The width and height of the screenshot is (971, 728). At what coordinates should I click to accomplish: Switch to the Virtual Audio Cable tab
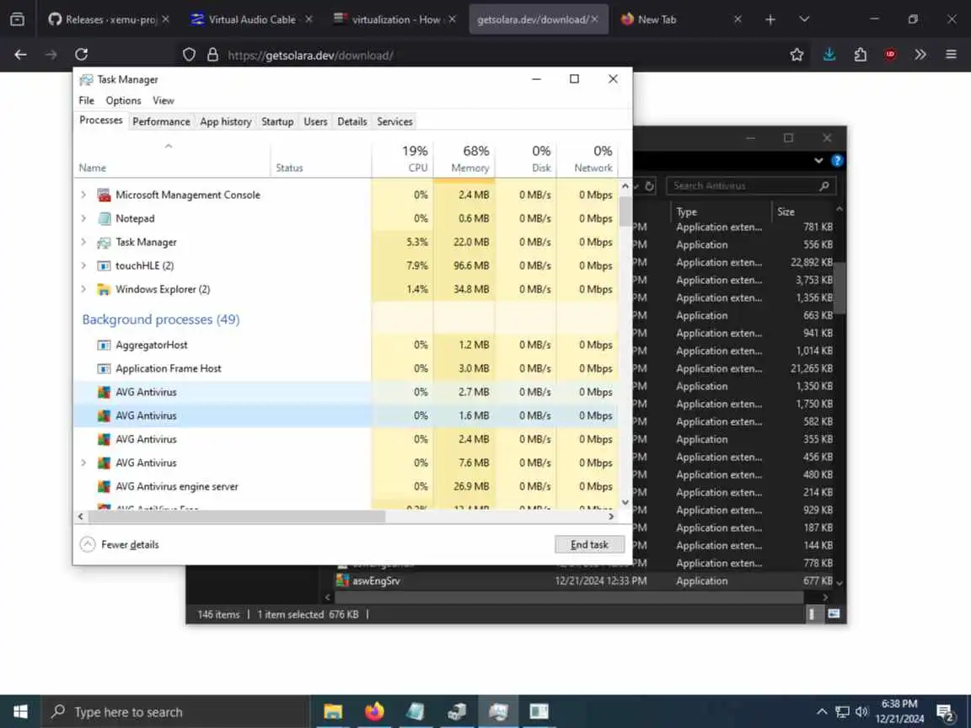[x=251, y=19]
